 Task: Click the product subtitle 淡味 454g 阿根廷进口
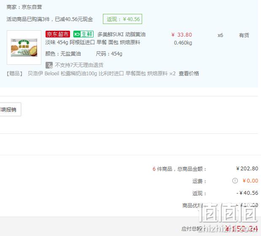(x=93, y=42)
